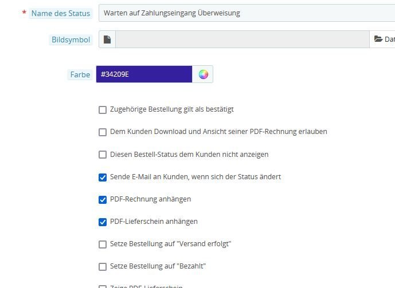The height and width of the screenshot is (288, 395).
Task: Check 'Dem Kunden Download und Ansicht' option
Action: pyautogui.click(x=103, y=132)
